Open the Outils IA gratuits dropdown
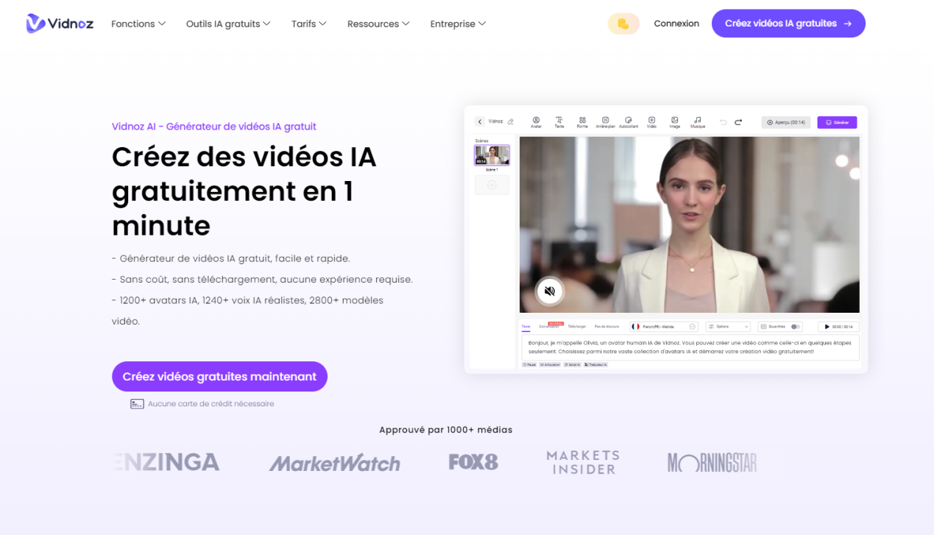 tap(228, 24)
